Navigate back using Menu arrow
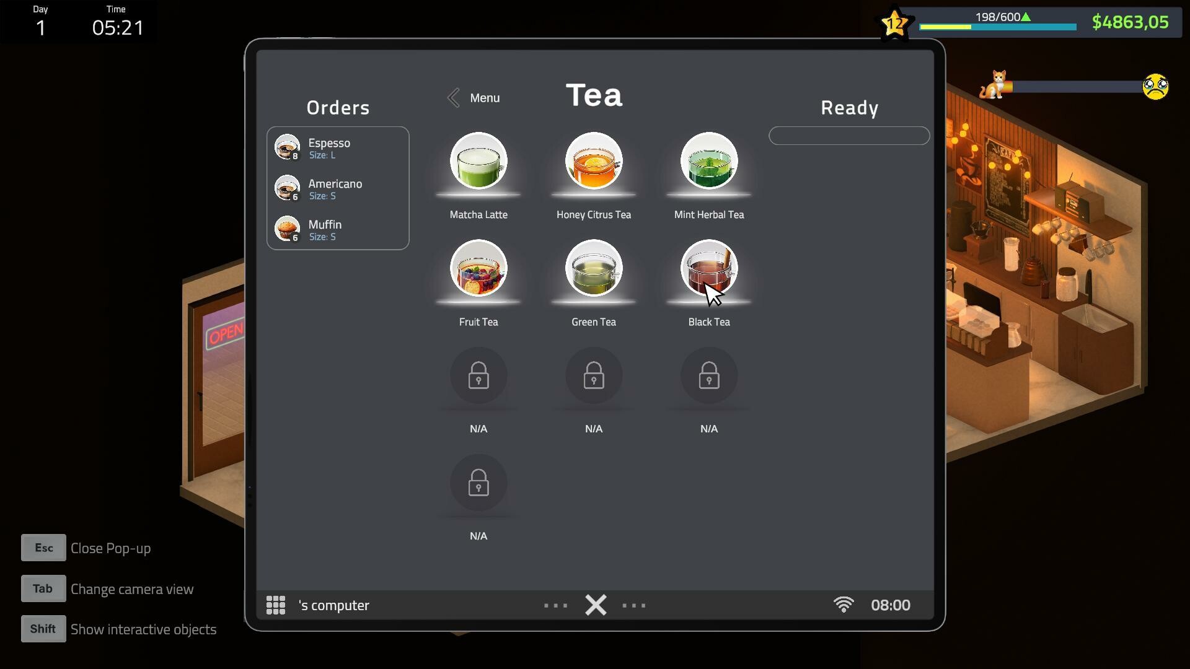 452,97
